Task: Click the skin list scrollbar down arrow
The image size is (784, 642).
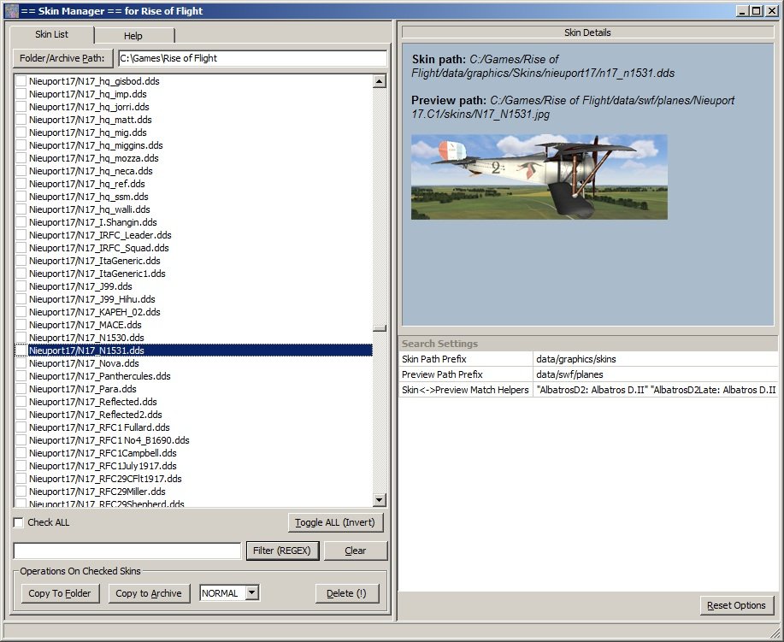Action: 379,499
